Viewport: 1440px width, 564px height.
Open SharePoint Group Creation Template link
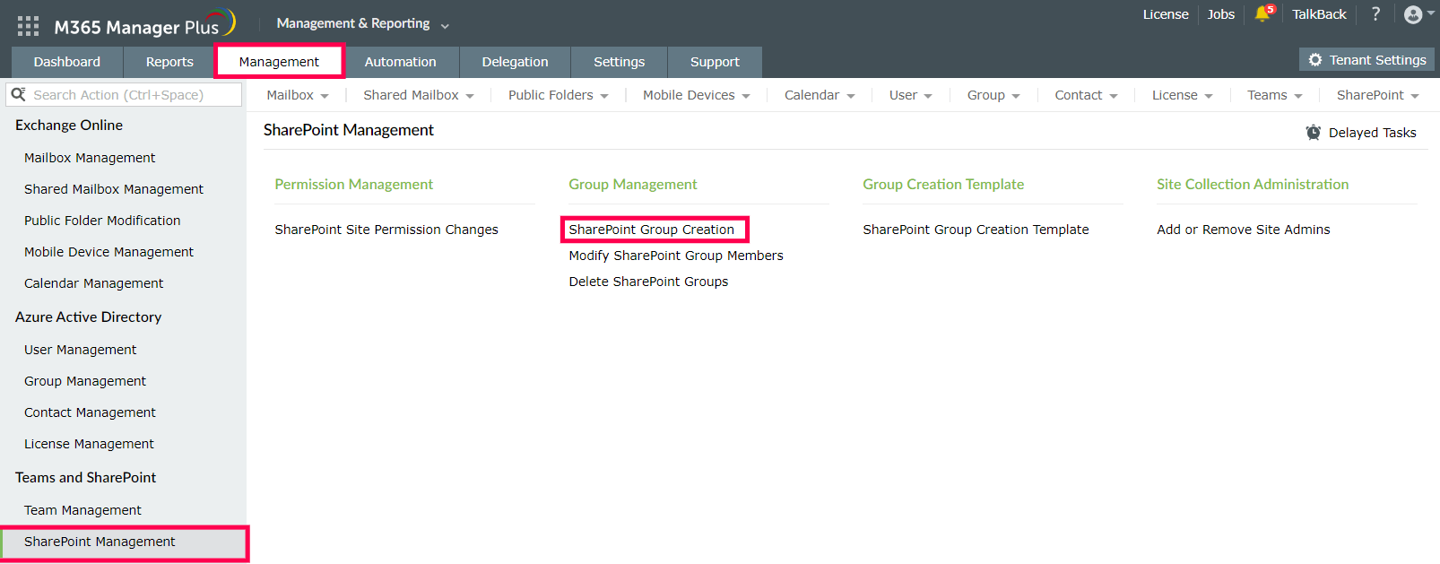976,230
